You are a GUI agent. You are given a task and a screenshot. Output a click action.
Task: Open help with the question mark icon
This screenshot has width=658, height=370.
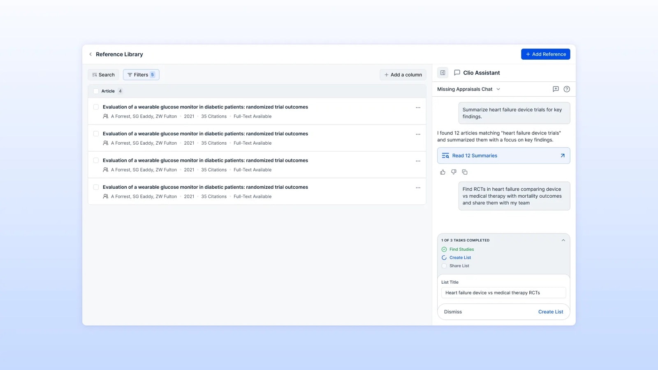pos(567,89)
